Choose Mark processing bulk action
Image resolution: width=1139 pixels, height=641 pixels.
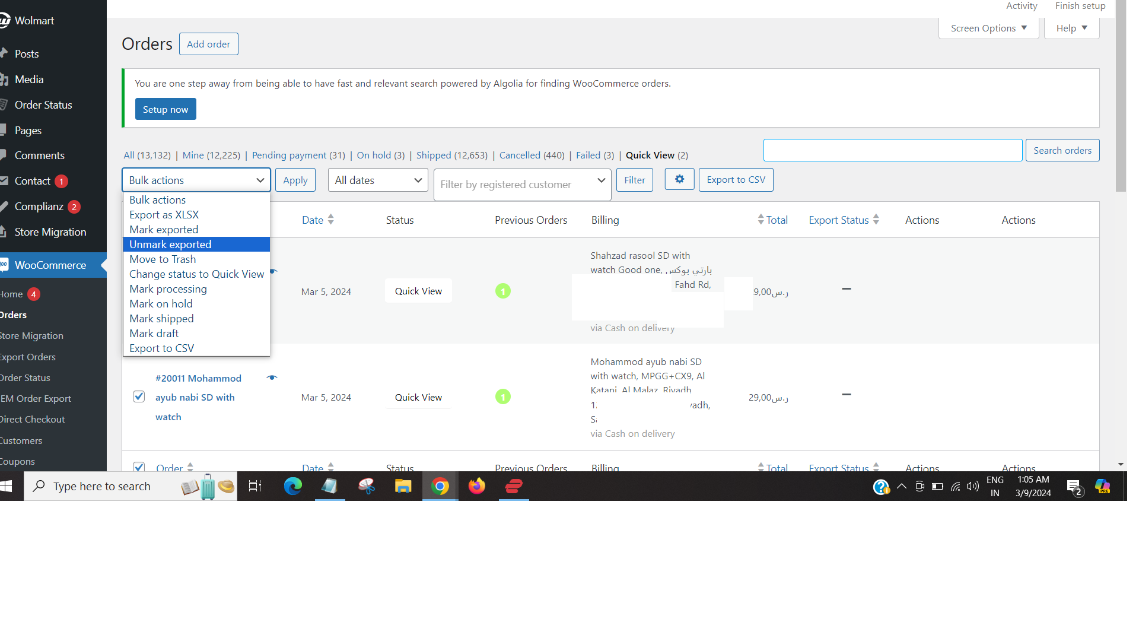coord(196,289)
